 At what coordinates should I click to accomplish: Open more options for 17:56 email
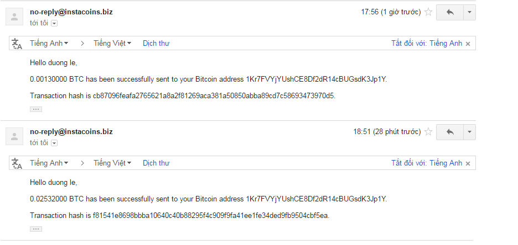(x=469, y=12)
